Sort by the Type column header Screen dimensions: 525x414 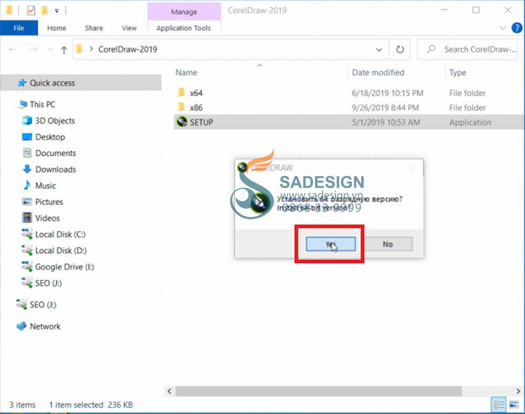[x=457, y=73]
